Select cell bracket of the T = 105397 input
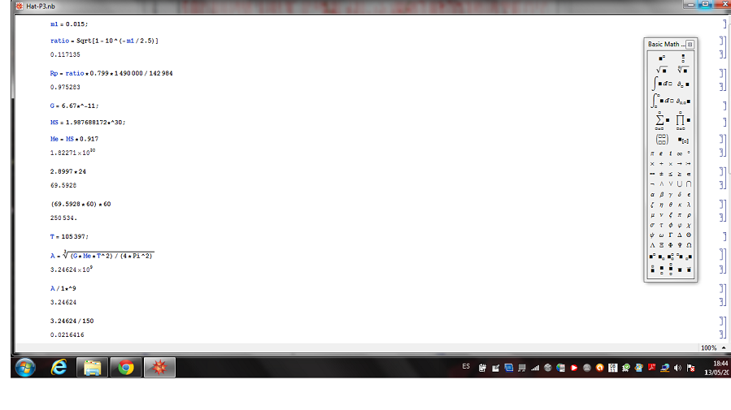This screenshot has width=731, height=410. pyautogui.click(x=722, y=236)
